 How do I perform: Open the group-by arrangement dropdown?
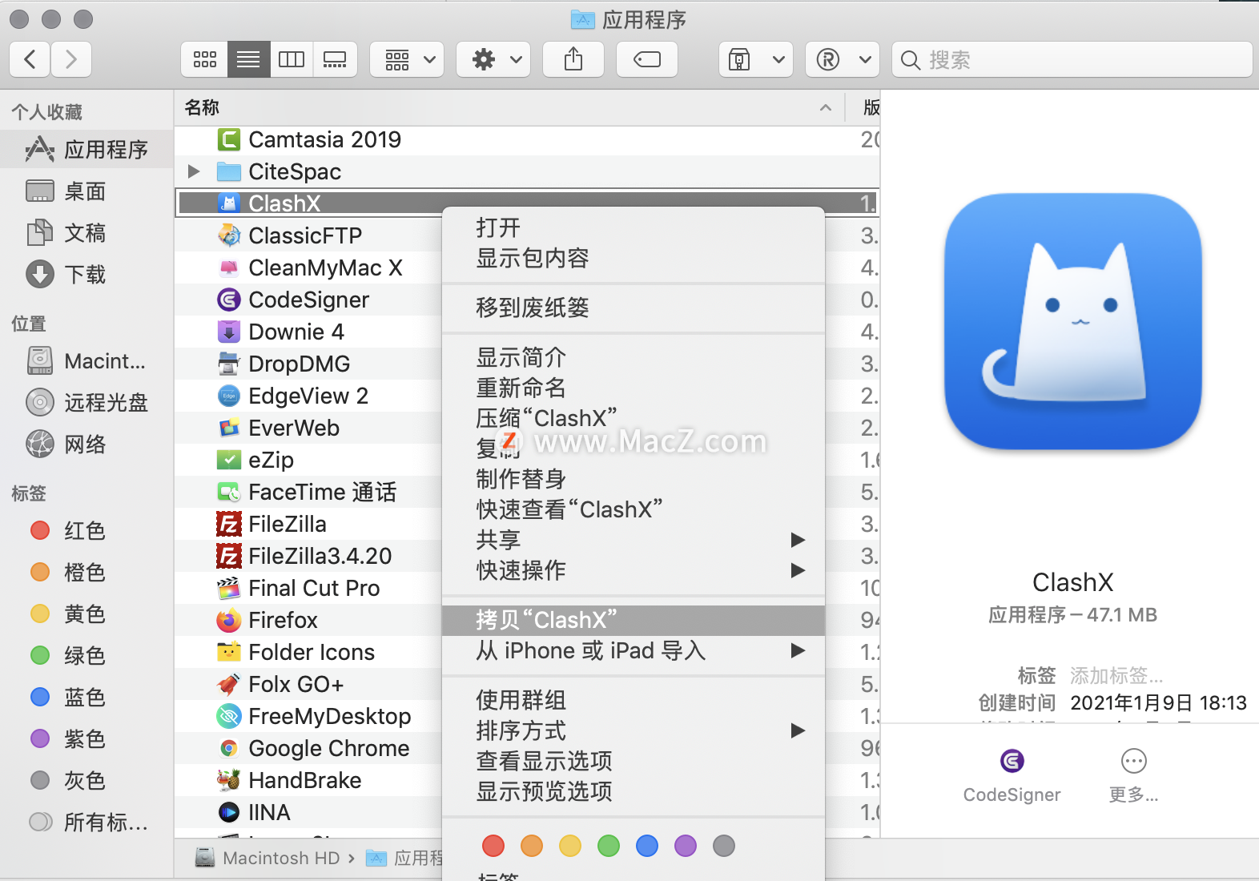click(407, 59)
